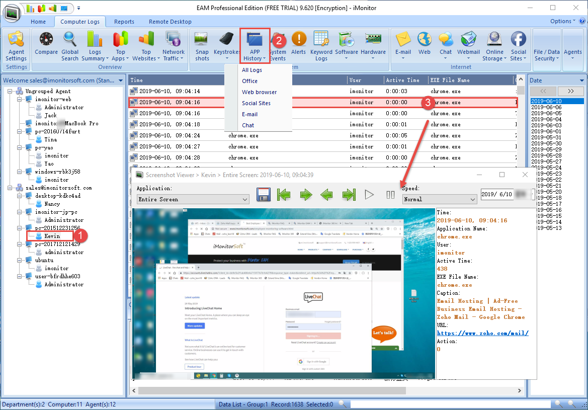This screenshot has width=588, height=410.
Task: Select agent Kevin in the tree
Action: click(52, 236)
